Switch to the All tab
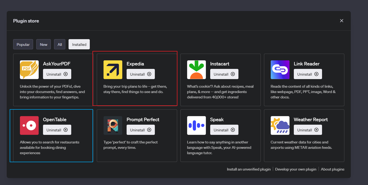Viewport: 368px width, 185px height. tap(60, 45)
